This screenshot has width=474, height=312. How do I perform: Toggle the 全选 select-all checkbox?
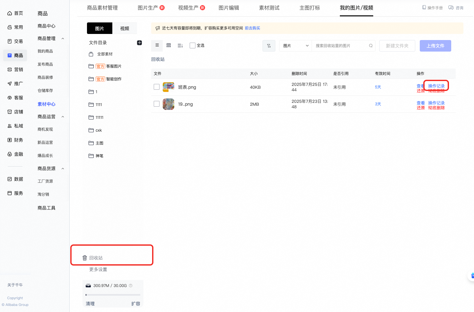point(193,45)
